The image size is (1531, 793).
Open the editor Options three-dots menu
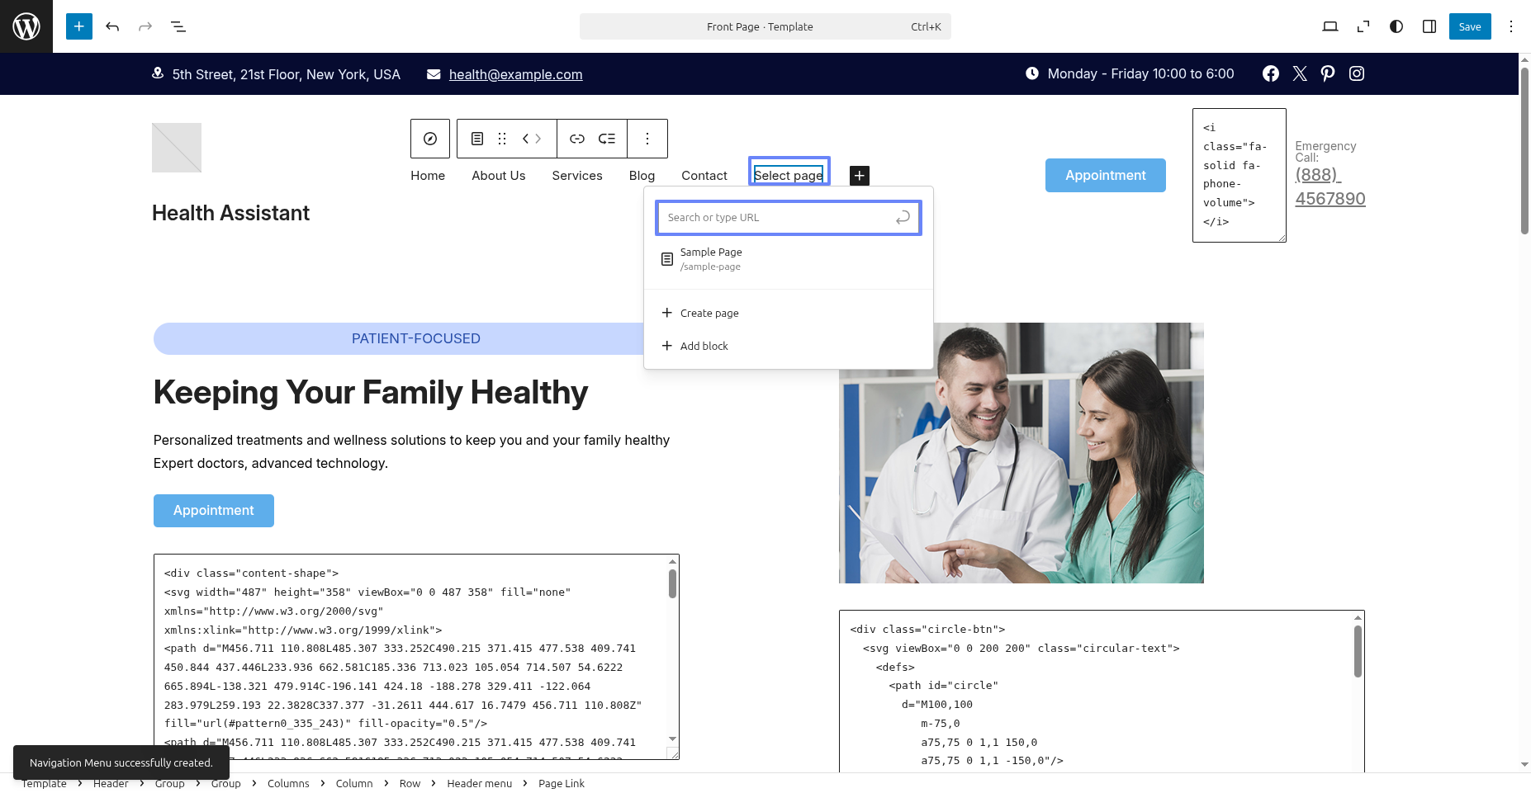point(1510,26)
